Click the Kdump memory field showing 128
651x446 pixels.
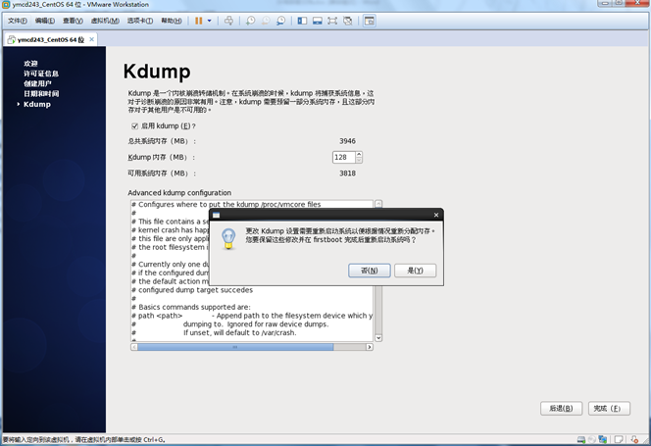(x=343, y=158)
